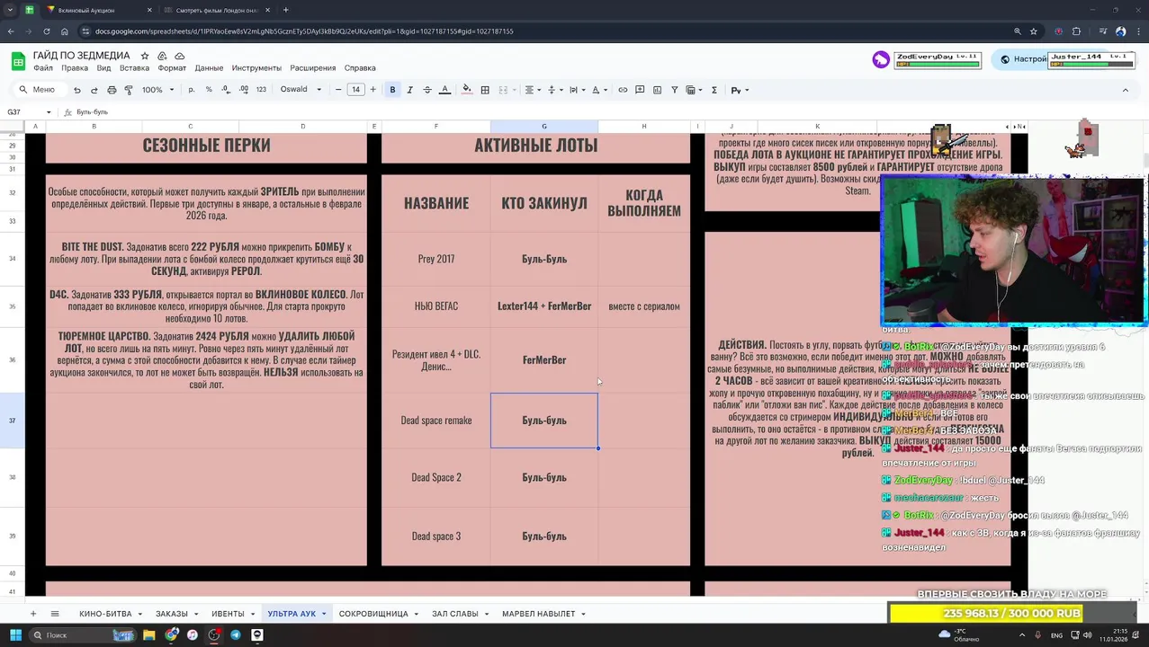Add a comment via toolbar icon
Image resolution: width=1149 pixels, height=647 pixels.
(x=640, y=90)
